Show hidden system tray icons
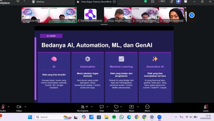The image size is (214, 121). [176, 117]
